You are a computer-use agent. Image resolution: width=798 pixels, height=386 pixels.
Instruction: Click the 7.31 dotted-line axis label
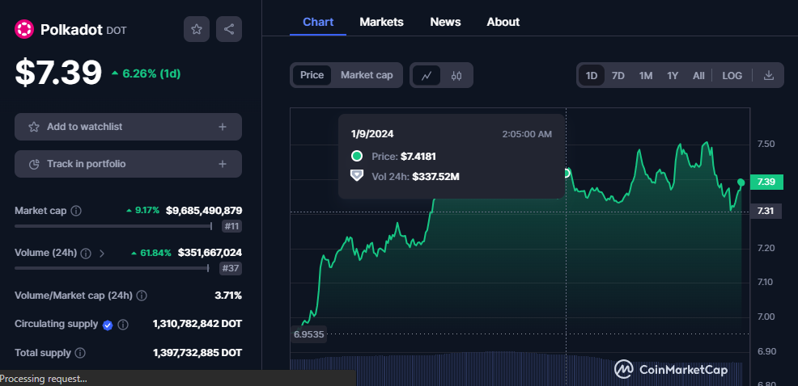766,212
